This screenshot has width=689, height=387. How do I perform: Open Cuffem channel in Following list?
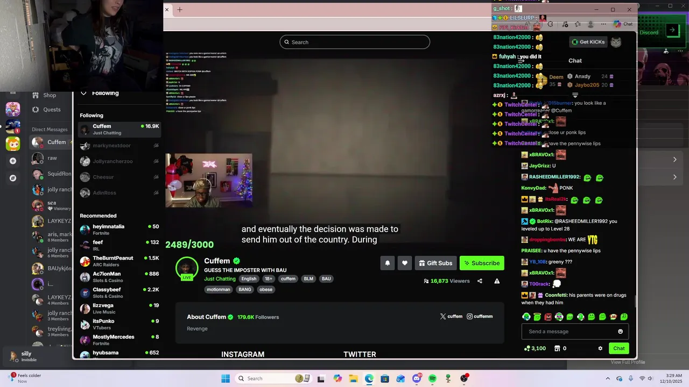click(119, 130)
